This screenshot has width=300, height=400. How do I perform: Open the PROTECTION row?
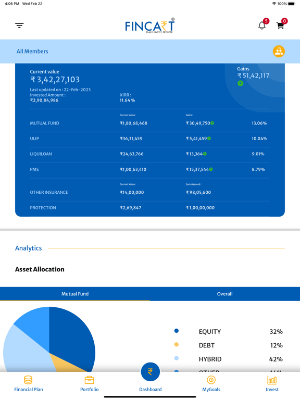pos(150,208)
